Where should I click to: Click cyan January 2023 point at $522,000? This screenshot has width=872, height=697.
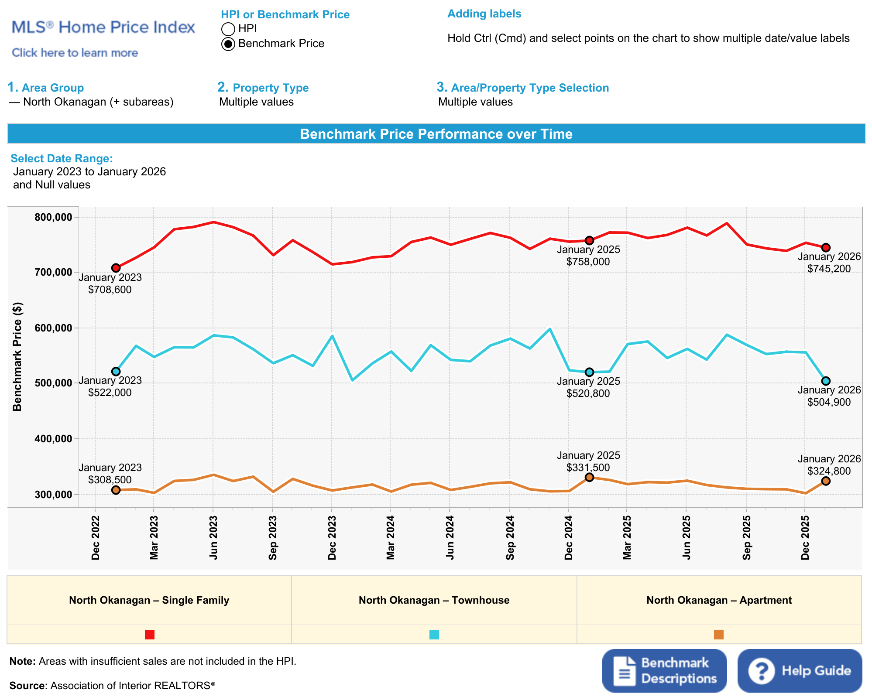[116, 372]
